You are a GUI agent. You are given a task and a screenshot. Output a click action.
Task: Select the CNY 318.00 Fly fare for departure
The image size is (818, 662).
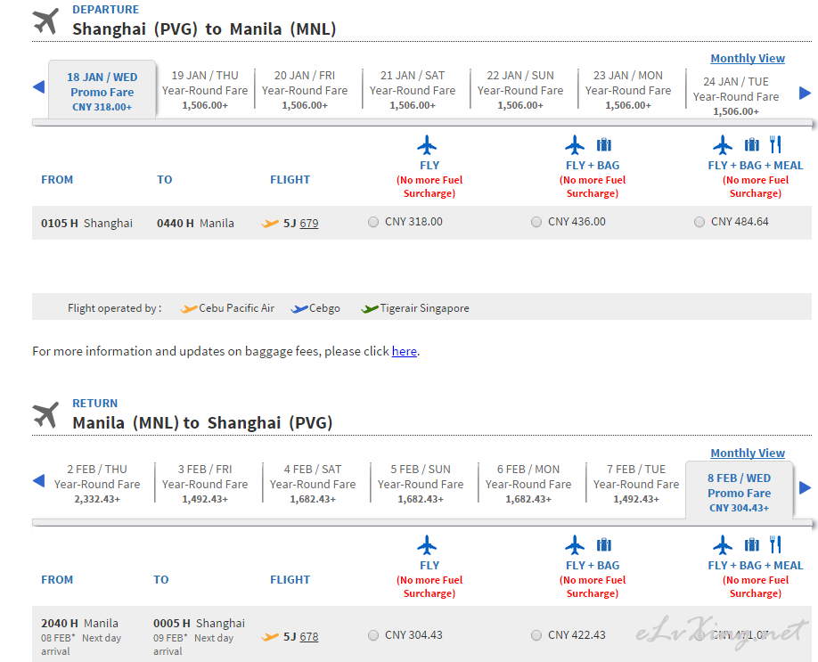(373, 222)
